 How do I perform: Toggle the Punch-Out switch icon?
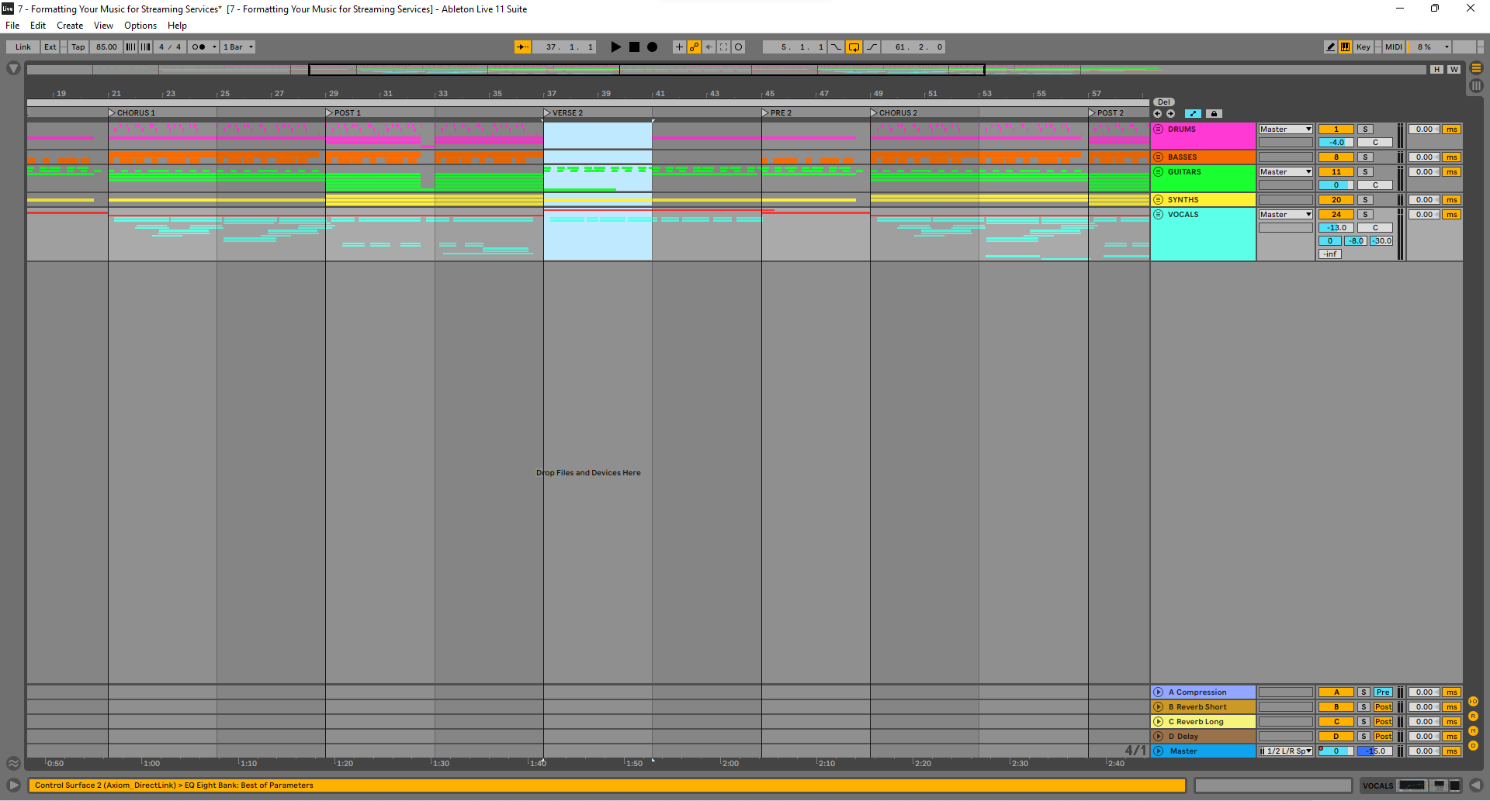point(871,47)
